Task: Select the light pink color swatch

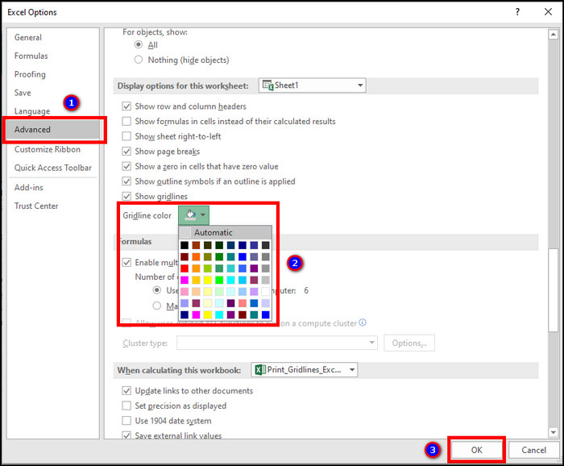Action: [185, 292]
